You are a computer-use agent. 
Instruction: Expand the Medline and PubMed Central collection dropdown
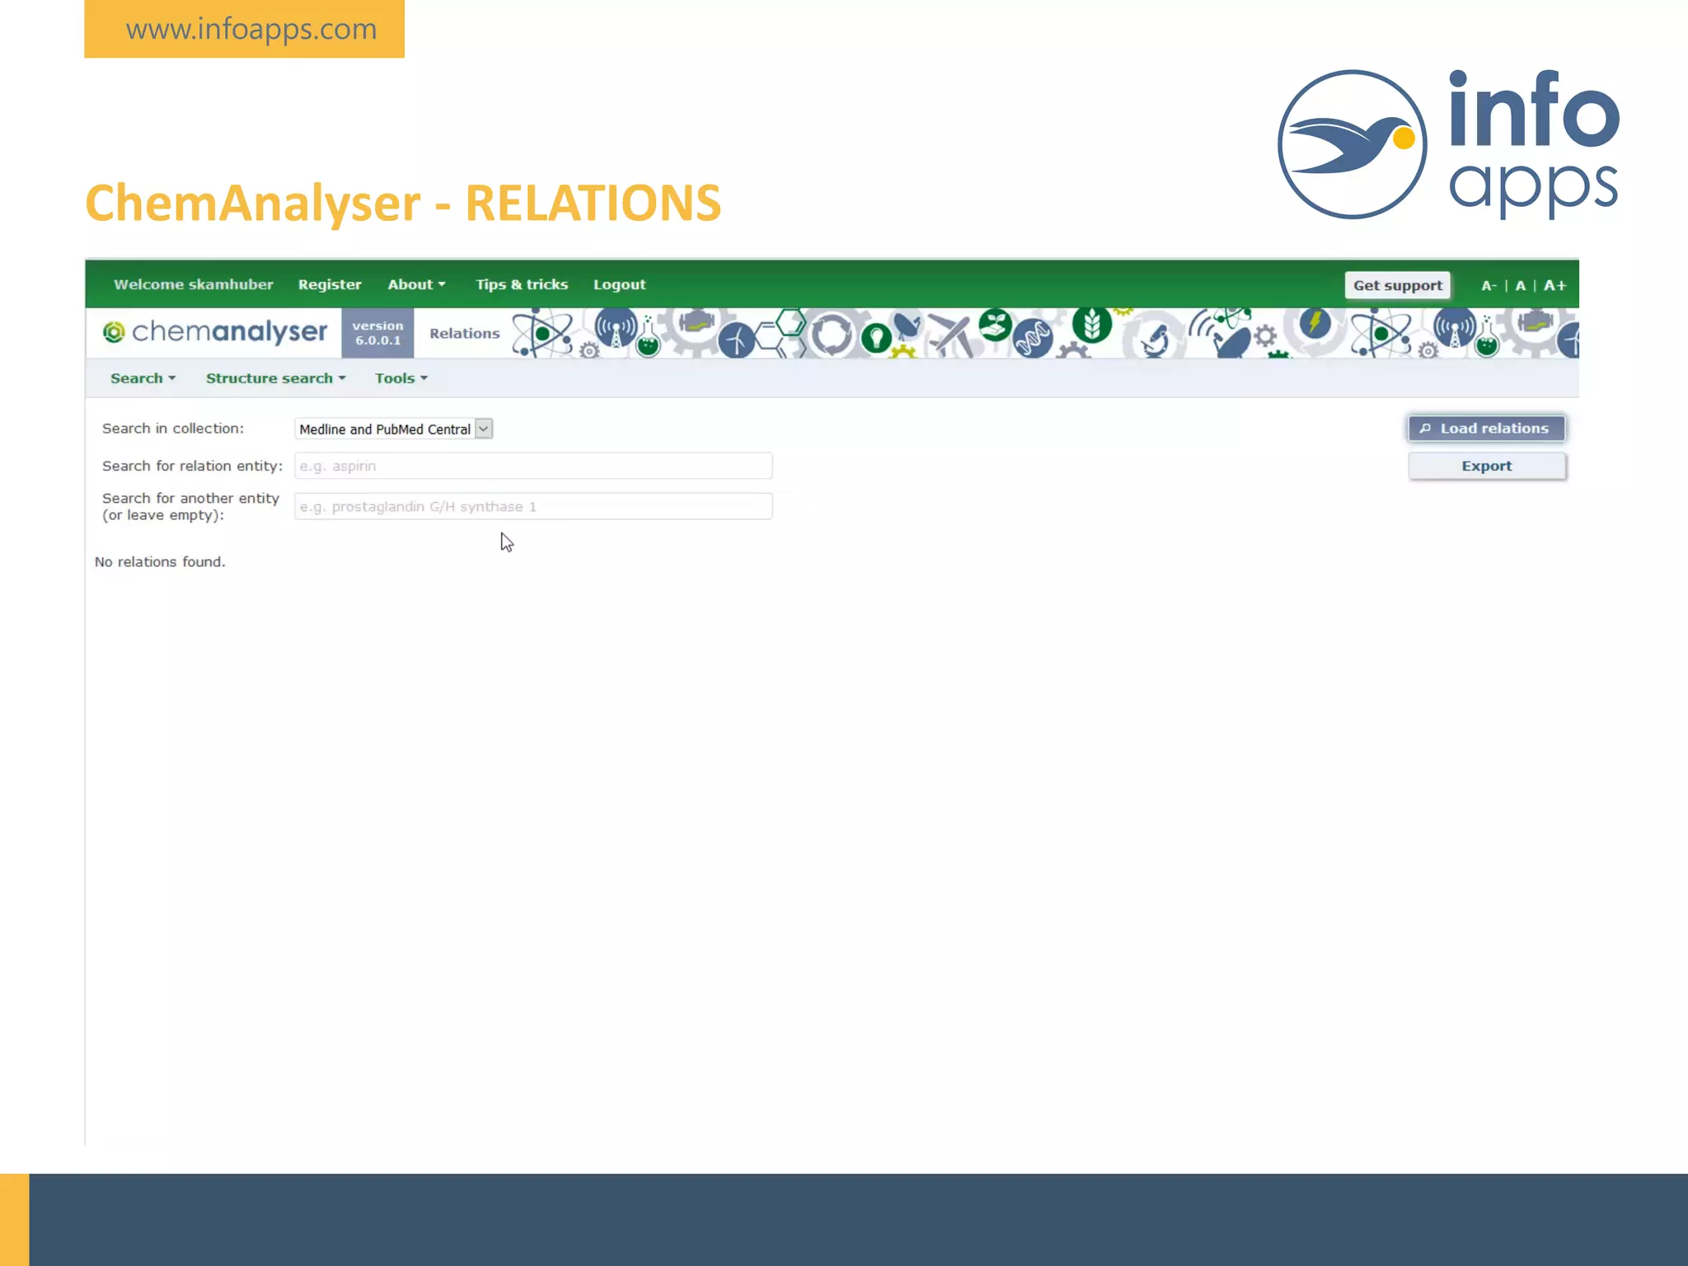click(x=393, y=429)
